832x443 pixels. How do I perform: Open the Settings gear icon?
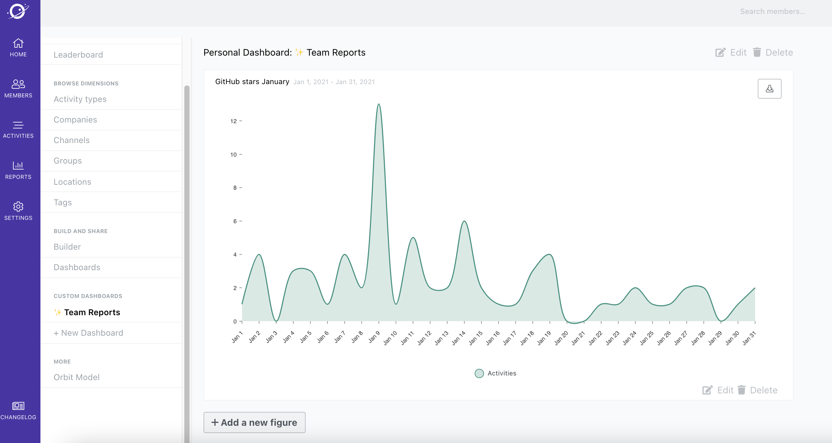pos(18,207)
